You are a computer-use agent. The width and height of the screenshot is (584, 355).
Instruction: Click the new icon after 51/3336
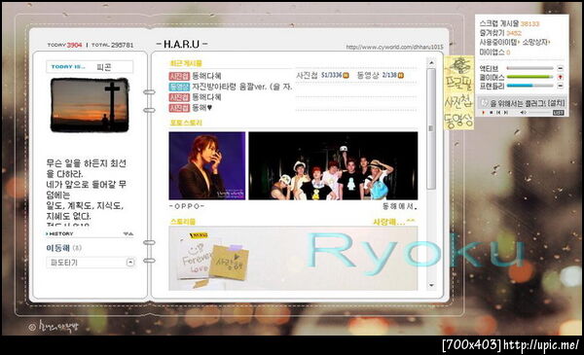pyautogui.click(x=346, y=75)
